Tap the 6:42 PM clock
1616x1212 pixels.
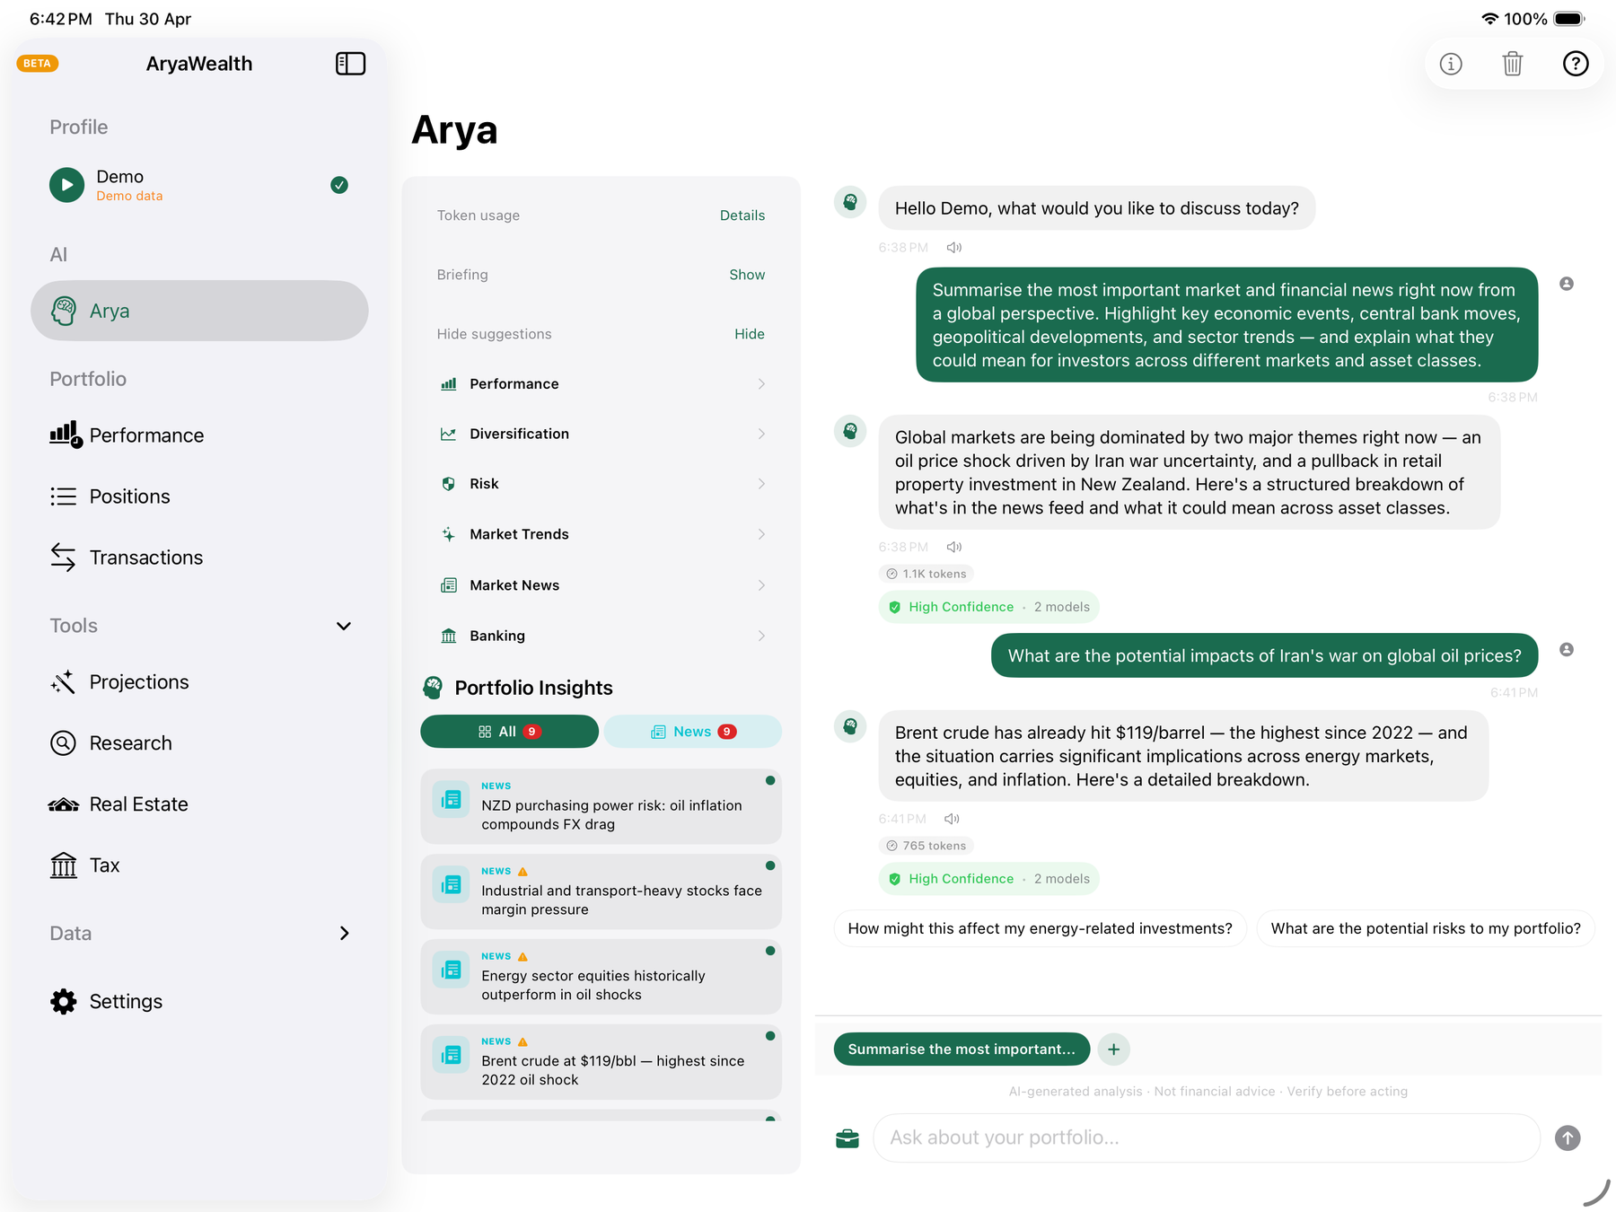point(60,19)
